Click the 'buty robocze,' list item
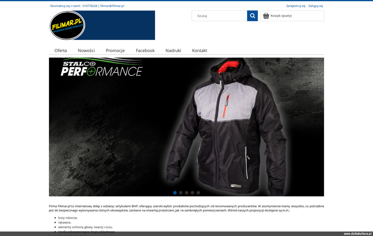Screen dimensions: 373x236 68,218
